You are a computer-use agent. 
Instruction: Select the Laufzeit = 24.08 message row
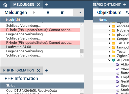40,47
